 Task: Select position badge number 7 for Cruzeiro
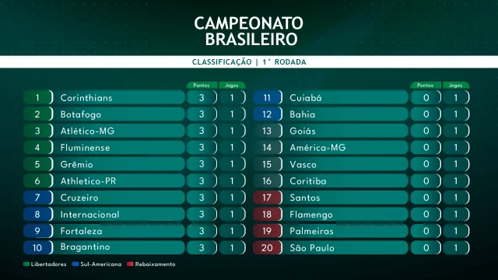38,198
